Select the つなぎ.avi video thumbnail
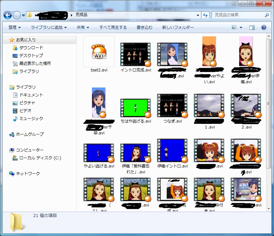 tap(172, 106)
